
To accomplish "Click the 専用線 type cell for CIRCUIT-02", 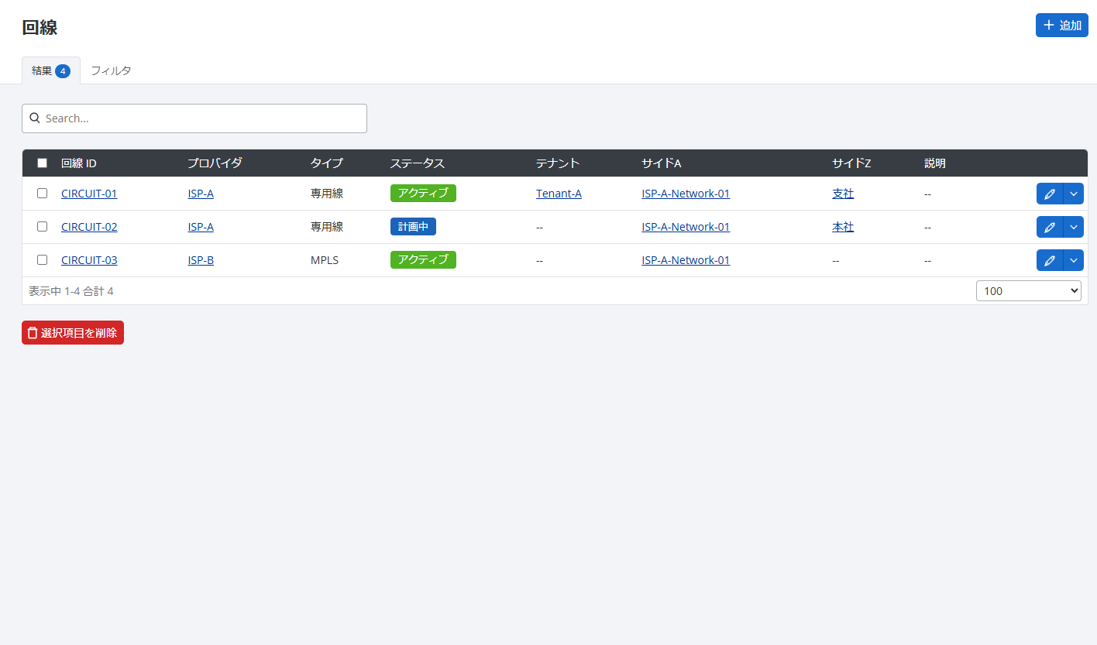I will [327, 227].
